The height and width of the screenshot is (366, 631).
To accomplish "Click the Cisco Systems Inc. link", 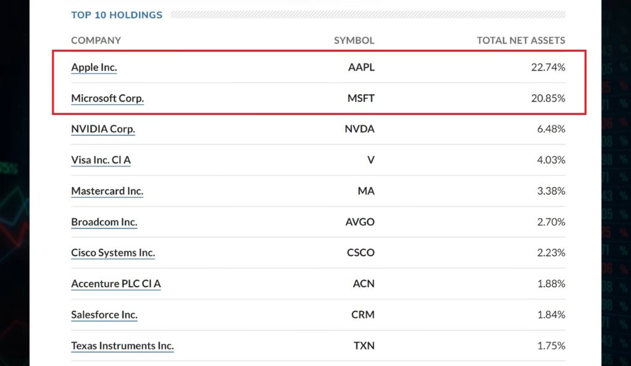I will [x=113, y=253].
